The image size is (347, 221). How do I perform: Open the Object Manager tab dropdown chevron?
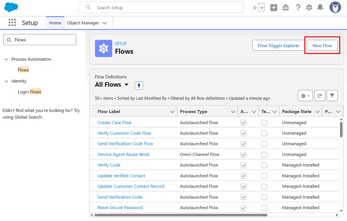click(x=105, y=23)
